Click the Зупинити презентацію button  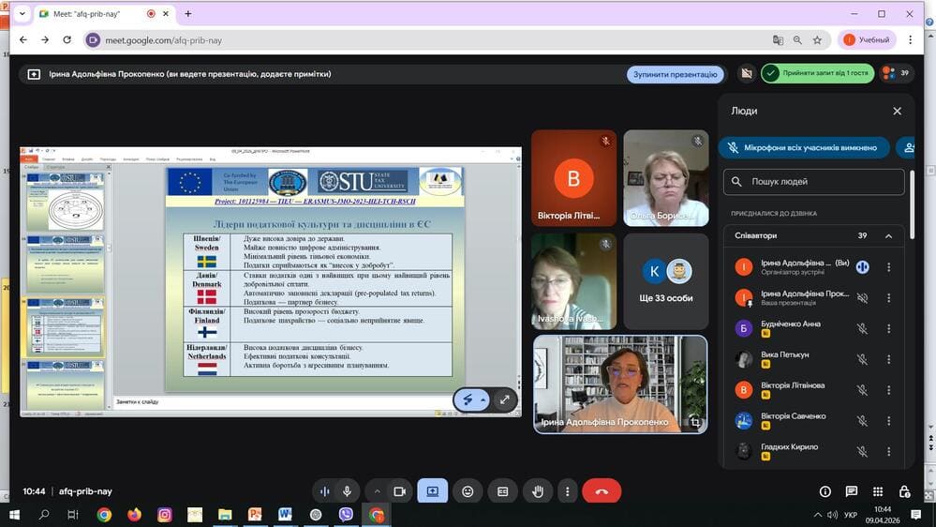coord(675,74)
